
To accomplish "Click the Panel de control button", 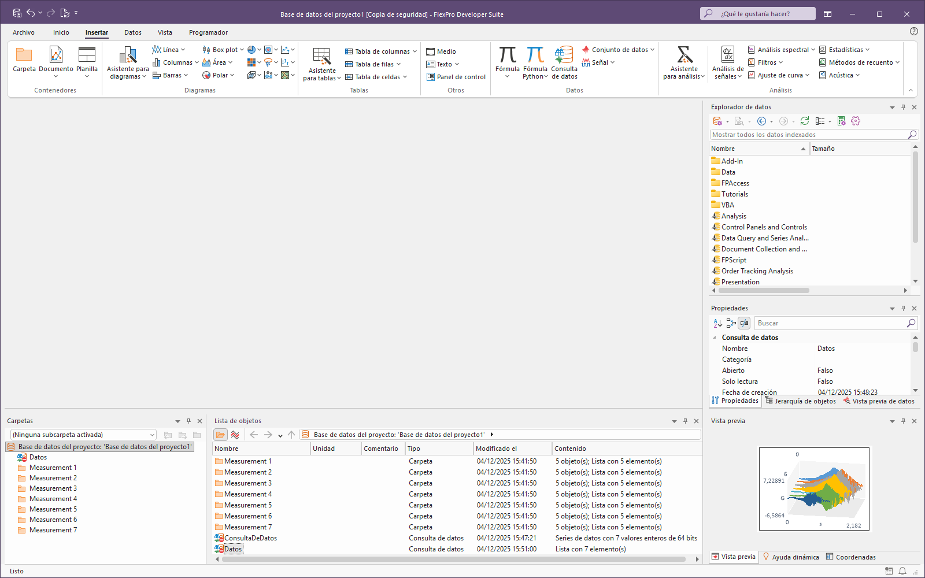I will click(x=456, y=77).
